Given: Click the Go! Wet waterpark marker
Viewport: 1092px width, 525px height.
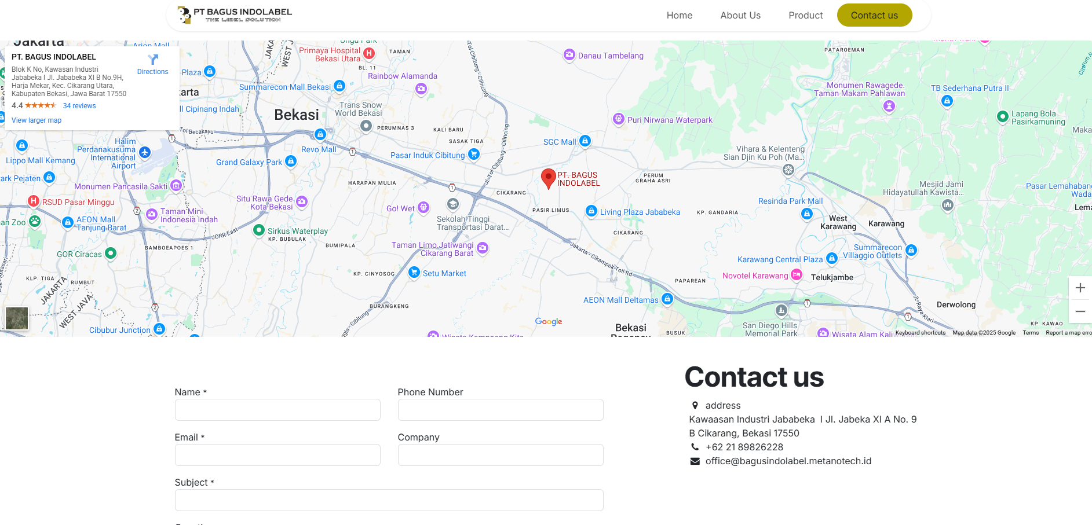Looking at the screenshot, I should coord(423,207).
